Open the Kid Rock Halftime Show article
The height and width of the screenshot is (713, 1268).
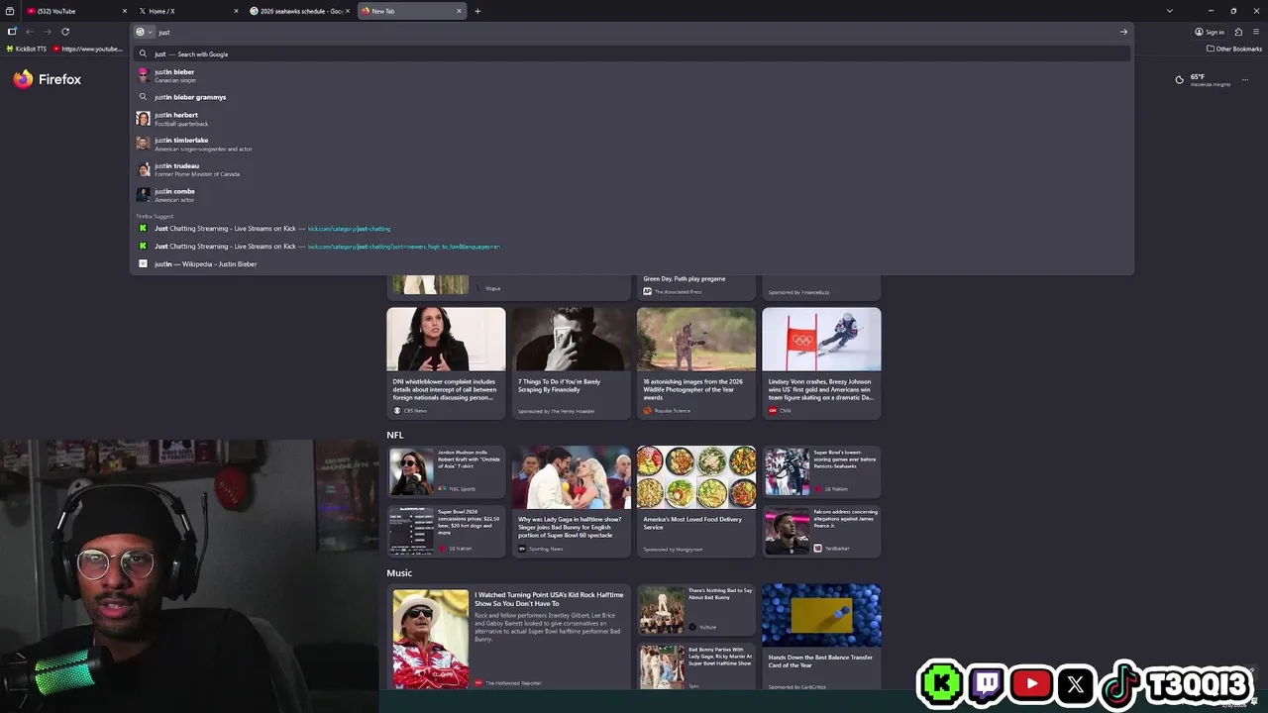tap(508, 638)
